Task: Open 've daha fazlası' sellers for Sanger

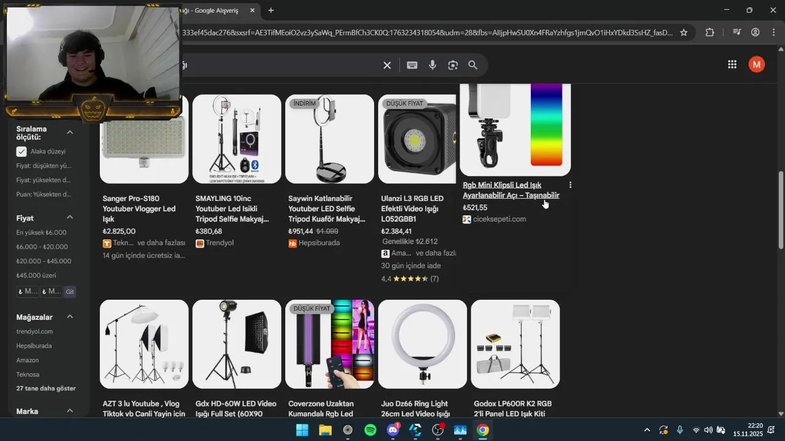Action: point(161,243)
